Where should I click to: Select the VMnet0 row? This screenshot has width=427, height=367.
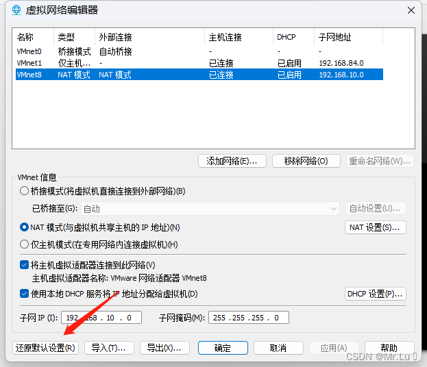coord(199,51)
